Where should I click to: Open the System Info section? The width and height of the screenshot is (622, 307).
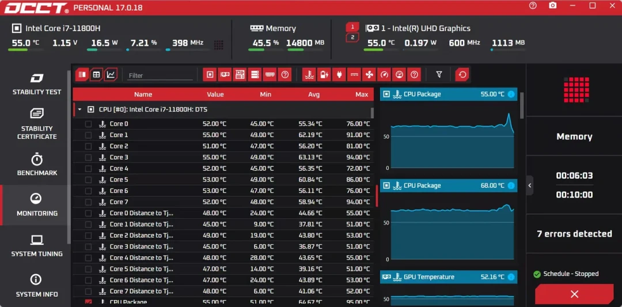coord(37,286)
